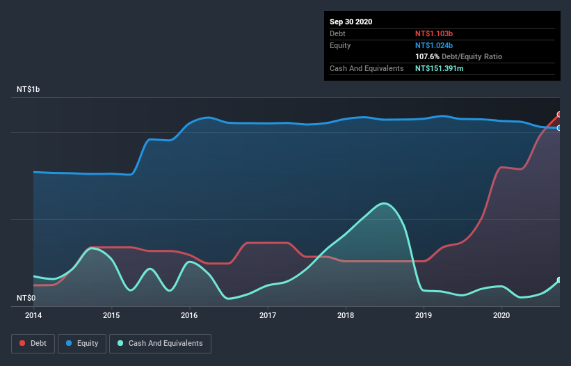Click the blue Equity legend dot
Screen dimensions: 571x366
point(69,343)
